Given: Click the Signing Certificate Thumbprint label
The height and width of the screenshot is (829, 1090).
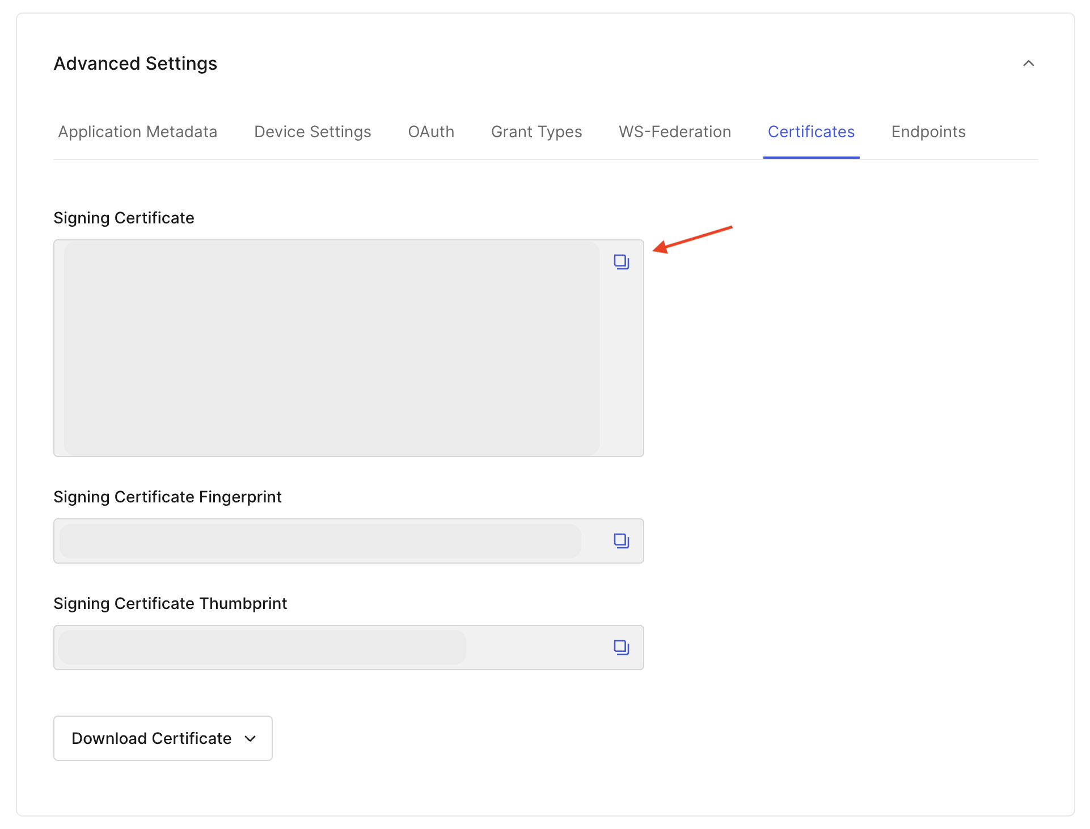Looking at the screenshot, I should tap(170, 603).
